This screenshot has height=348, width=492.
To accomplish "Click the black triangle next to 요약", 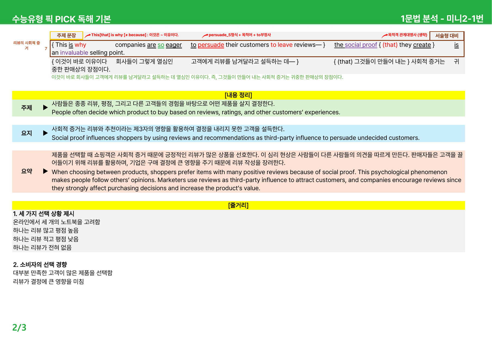I will 45,171.
